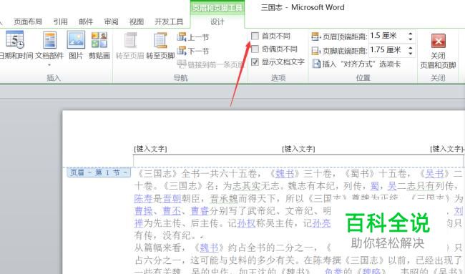This screenshot has height=274, width=465.
Task: Decrease header top distance spinner
Action: tap(411, 39)
